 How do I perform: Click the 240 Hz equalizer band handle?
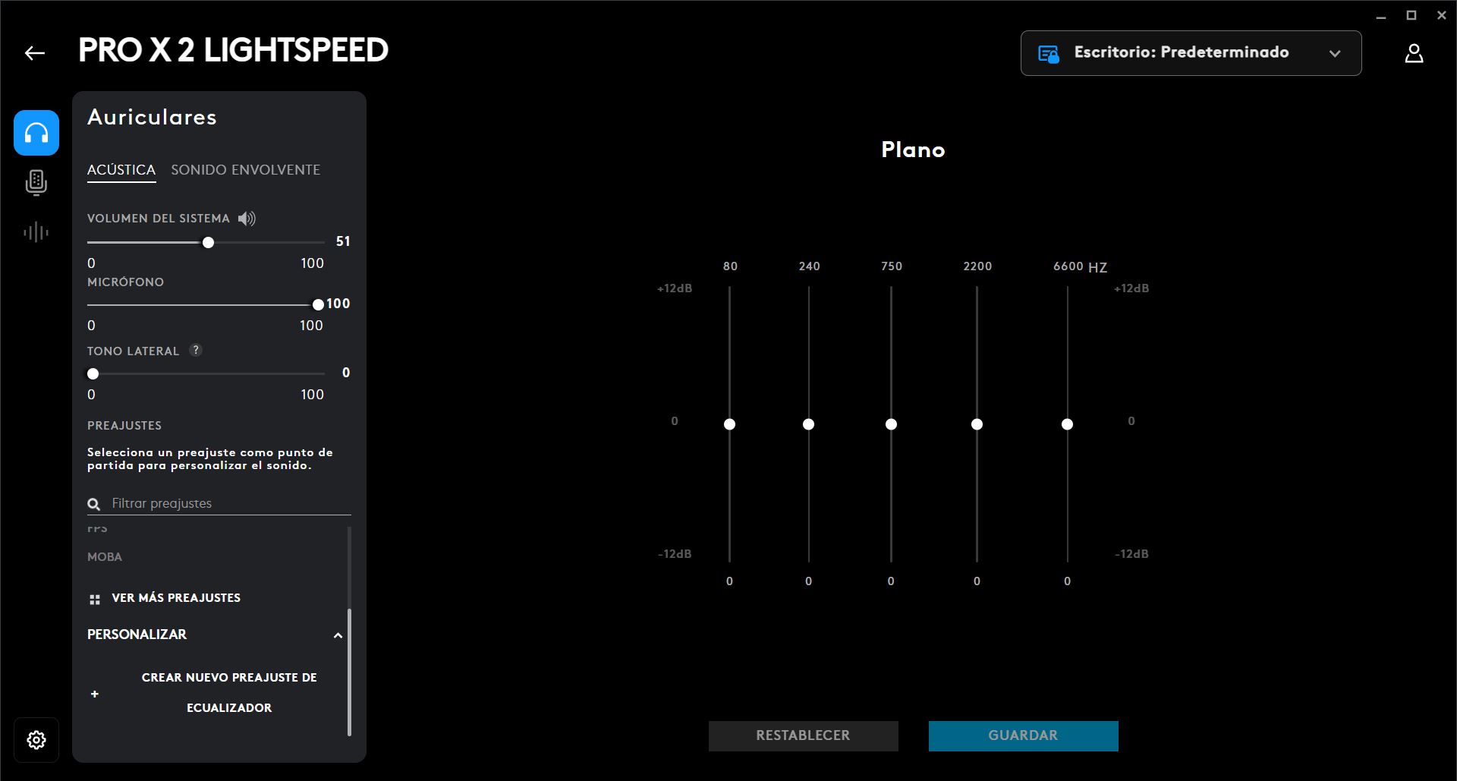(x=808, y=424)
